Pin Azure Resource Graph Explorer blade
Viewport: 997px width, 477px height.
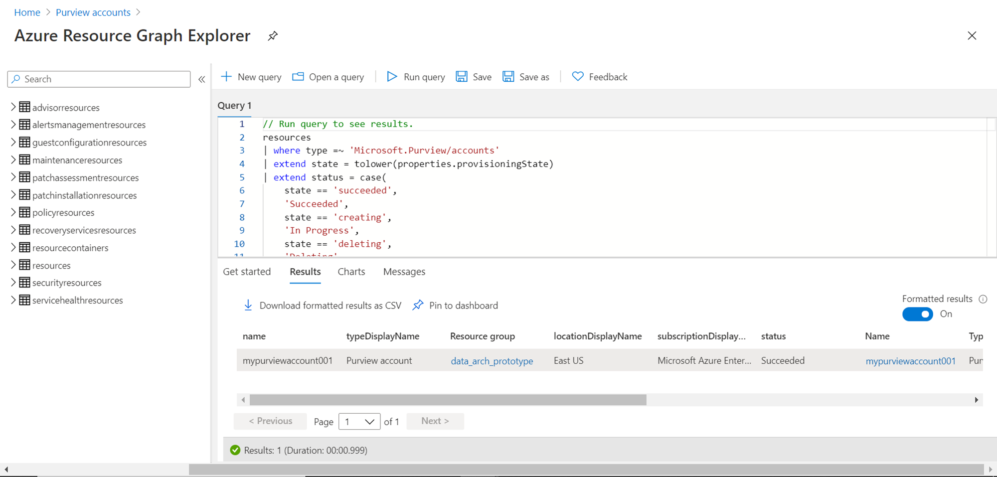[273, 36]
